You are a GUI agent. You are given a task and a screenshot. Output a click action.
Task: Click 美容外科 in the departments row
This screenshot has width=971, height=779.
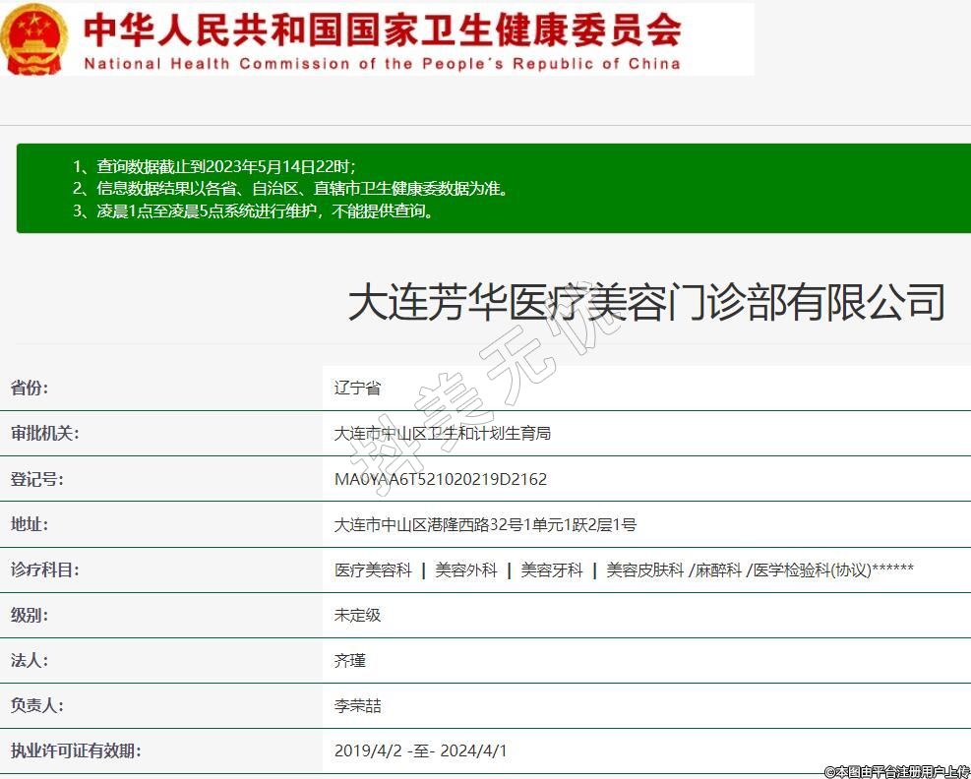pyautogui.click(x=466, y=569)
